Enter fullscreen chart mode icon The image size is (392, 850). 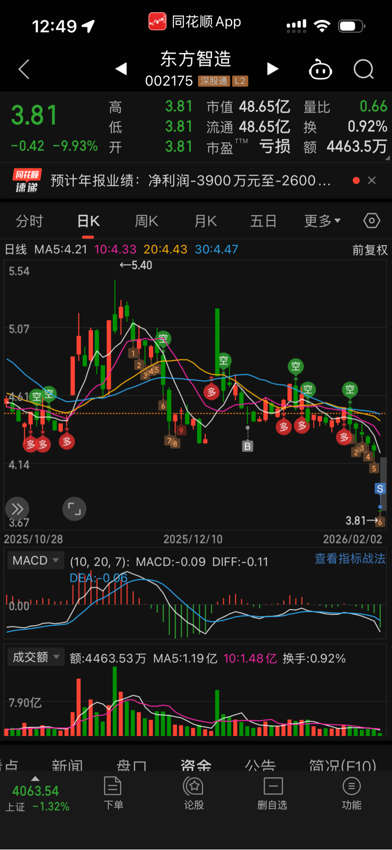coord(75,509)
